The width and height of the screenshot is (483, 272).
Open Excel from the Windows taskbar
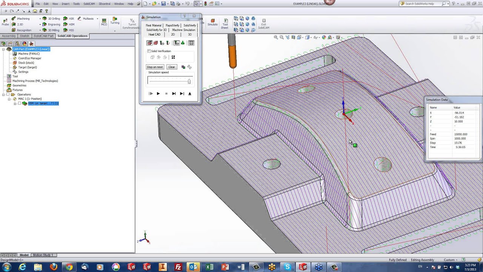click(x=209, y=267)
